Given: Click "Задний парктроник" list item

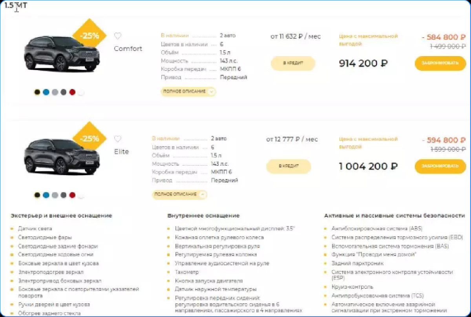Looking at the screenshot, I should (x=358, y=263).
